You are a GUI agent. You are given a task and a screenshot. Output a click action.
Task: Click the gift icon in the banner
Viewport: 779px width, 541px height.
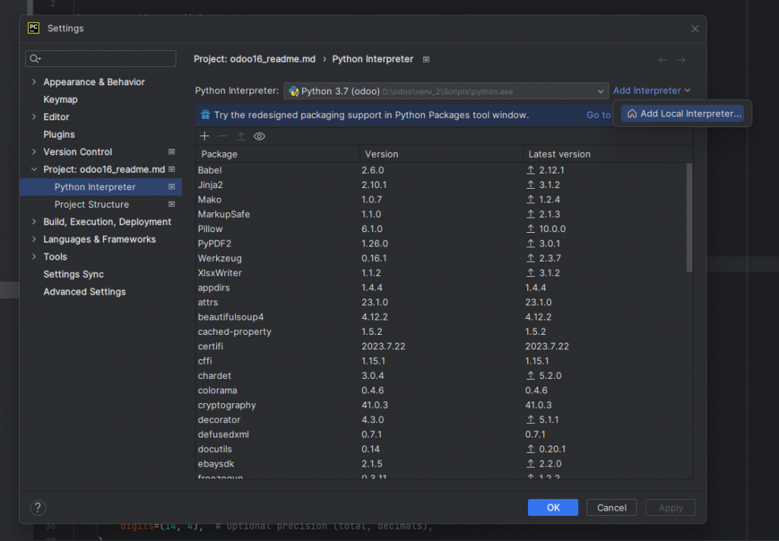tap(205, 115)
